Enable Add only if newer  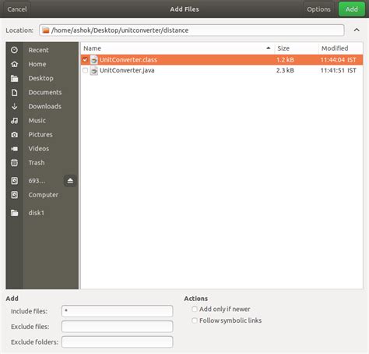(195, 309)
